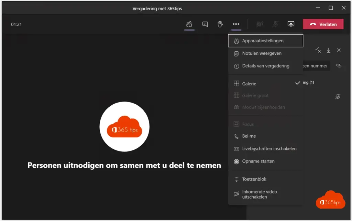Copy the meeting link icon
The width and height of the screenshot is (352, 221).
click(339, 66)
